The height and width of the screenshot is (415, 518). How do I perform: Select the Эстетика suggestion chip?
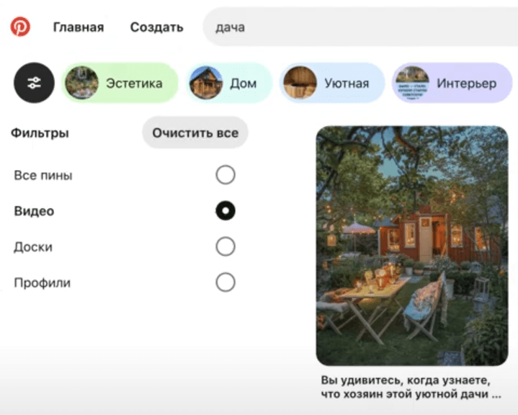(120, 83)
